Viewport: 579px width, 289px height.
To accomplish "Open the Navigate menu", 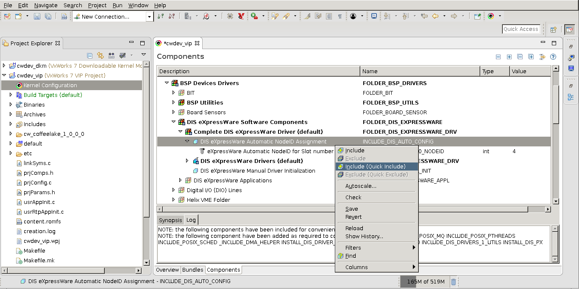I will [45, 5].
